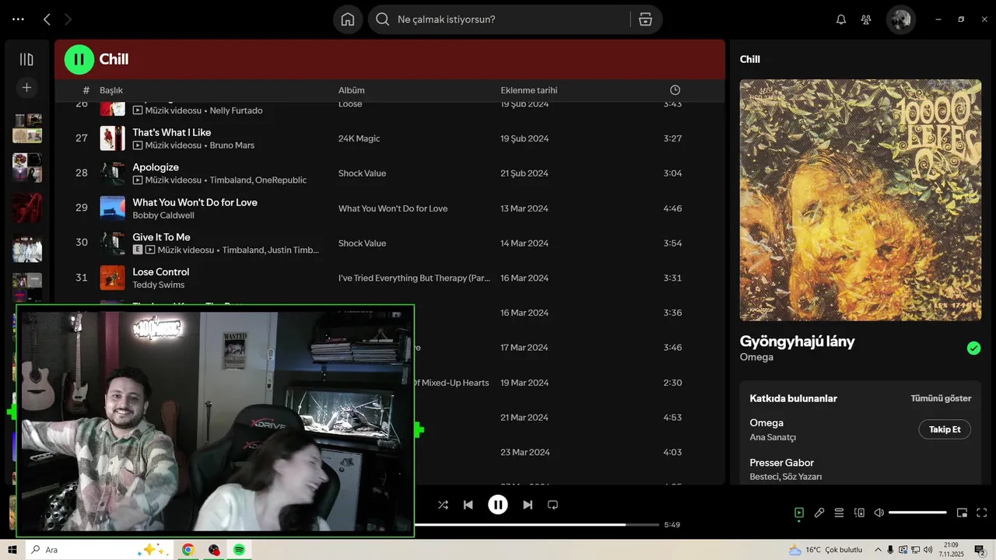Select the track Give It To Me
The image size is (996, 560).
point(161,237)
